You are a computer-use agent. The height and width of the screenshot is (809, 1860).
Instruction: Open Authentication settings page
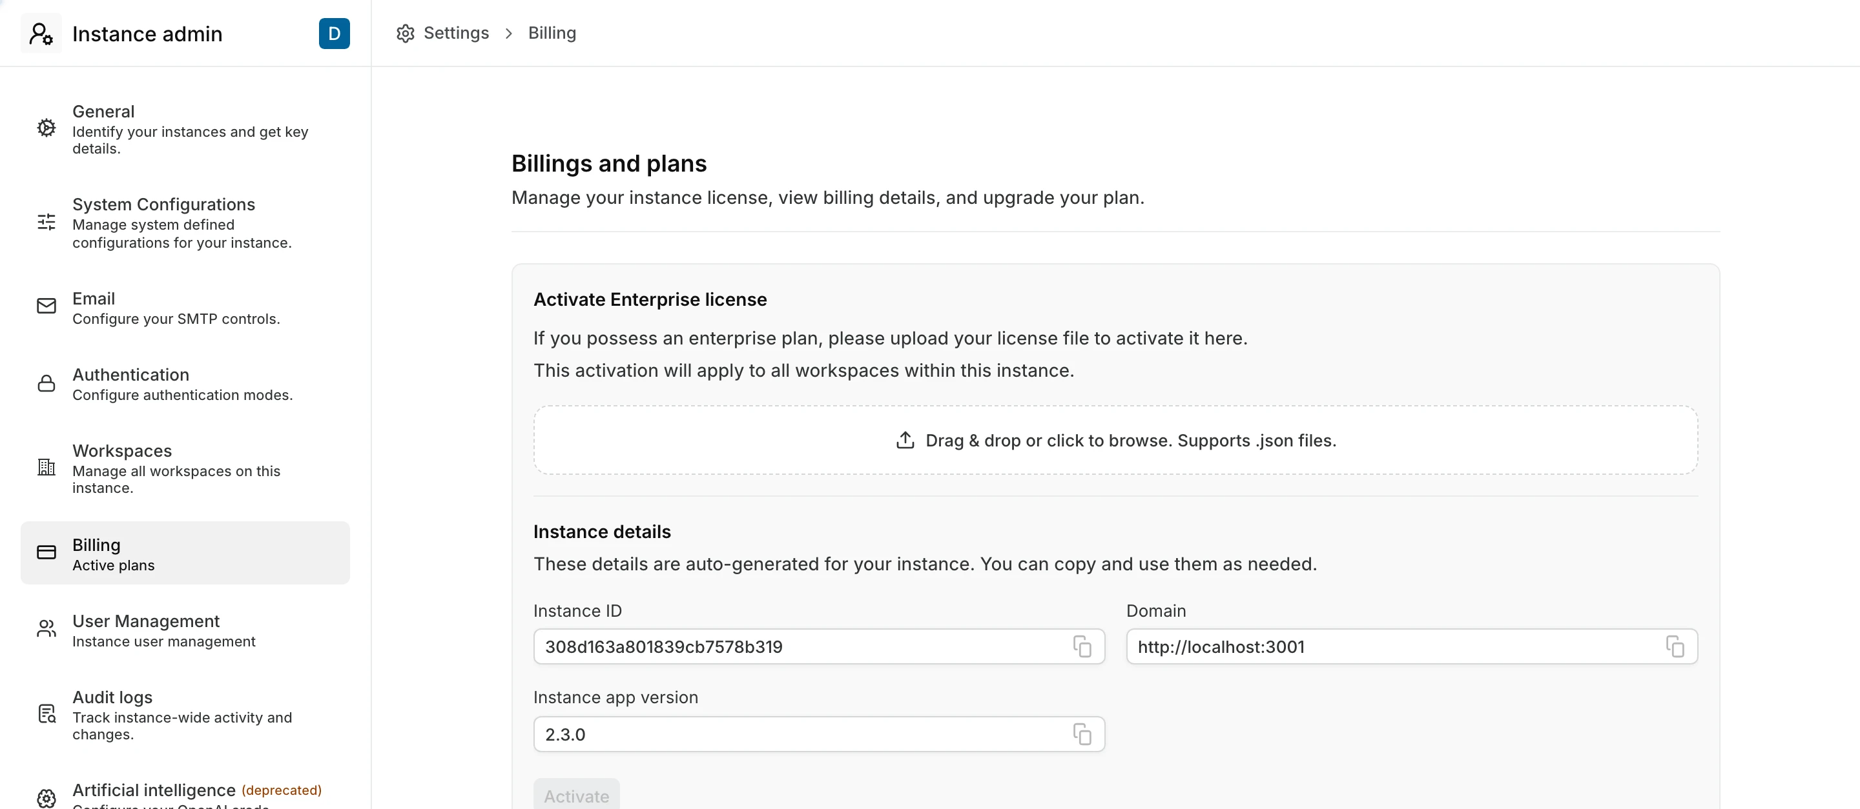click(x=185, y=385)
